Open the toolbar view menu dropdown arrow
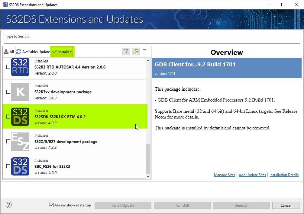304x214 pixels. (144, 50)
